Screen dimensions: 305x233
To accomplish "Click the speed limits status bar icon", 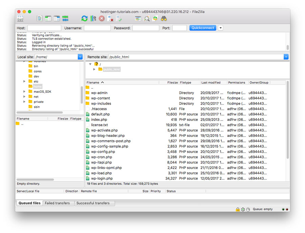I will pyautogui.click(x=248, y=209).
